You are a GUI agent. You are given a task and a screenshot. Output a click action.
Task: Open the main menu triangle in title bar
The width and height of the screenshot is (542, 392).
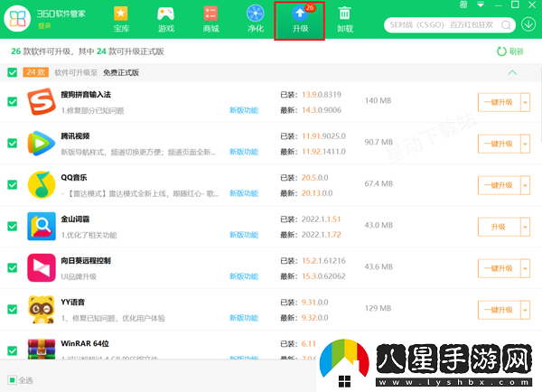(x=481, y=5)
